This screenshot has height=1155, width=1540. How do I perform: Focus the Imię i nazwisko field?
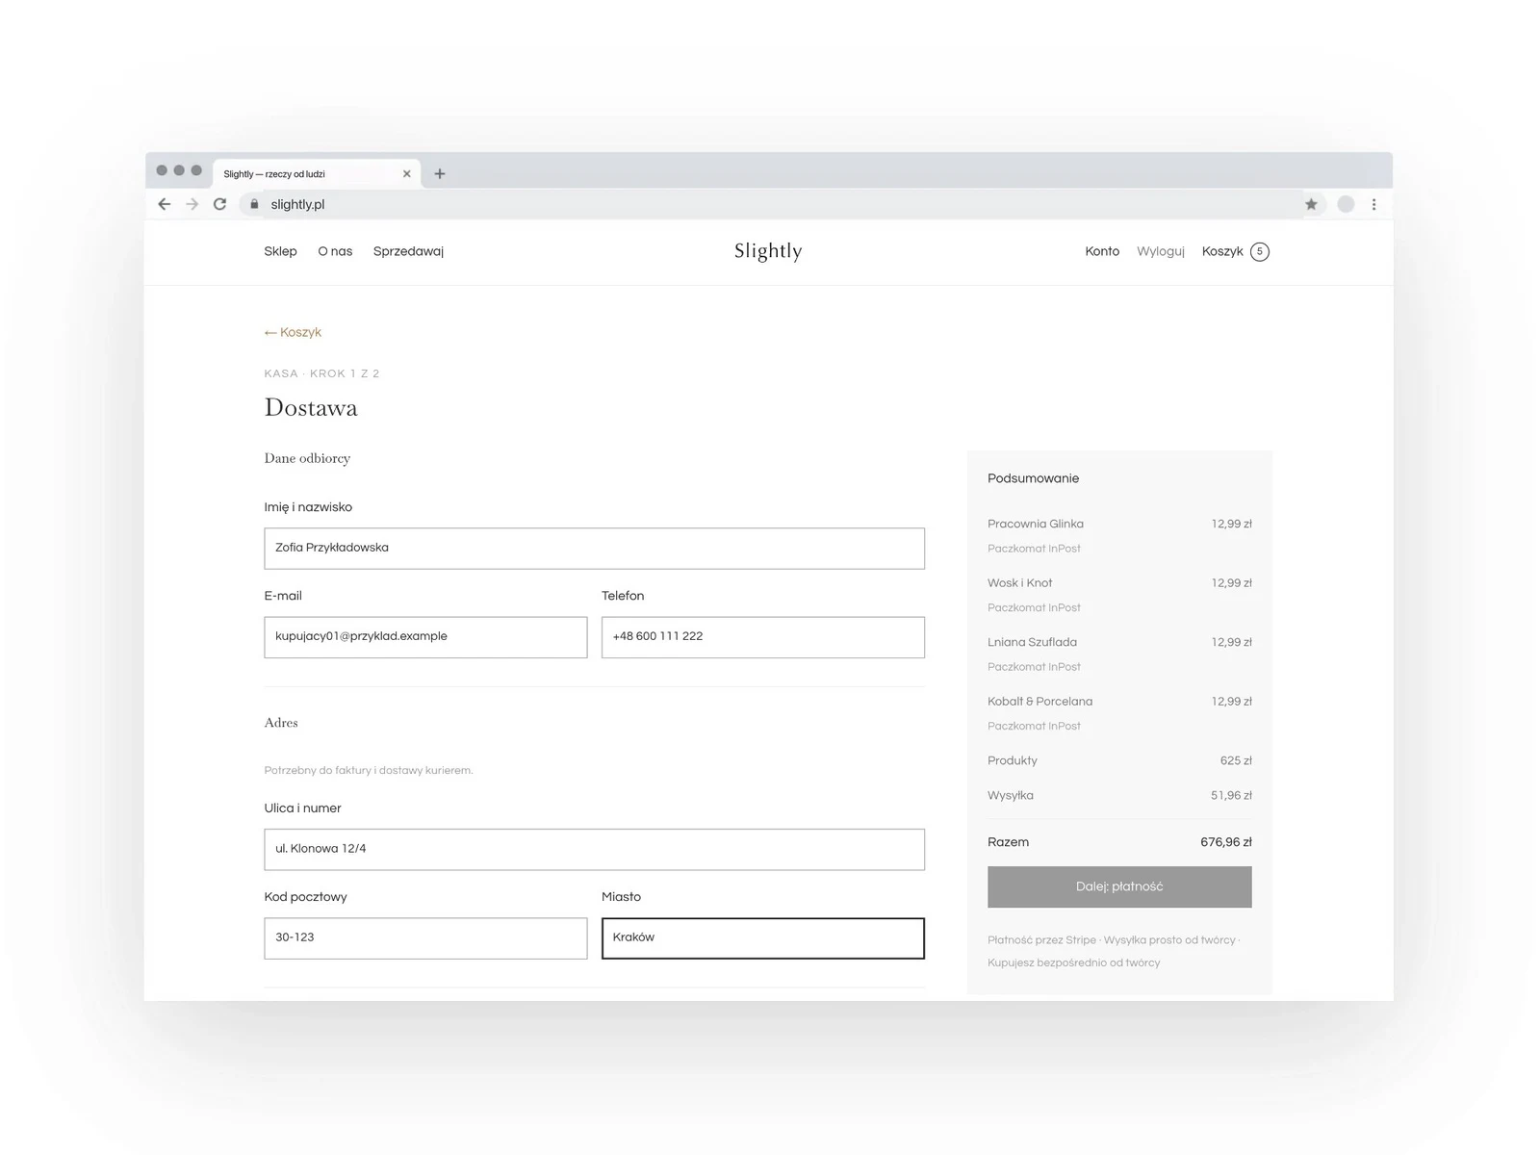(595, 549)
